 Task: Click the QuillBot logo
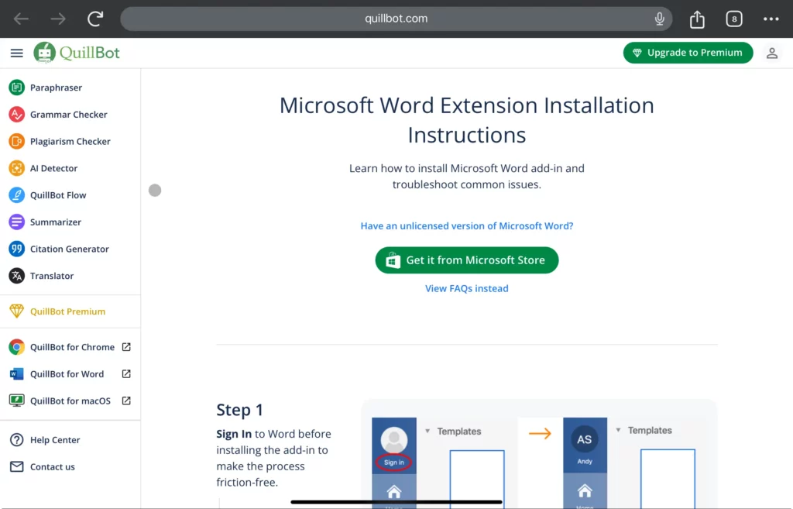(77, 53)
